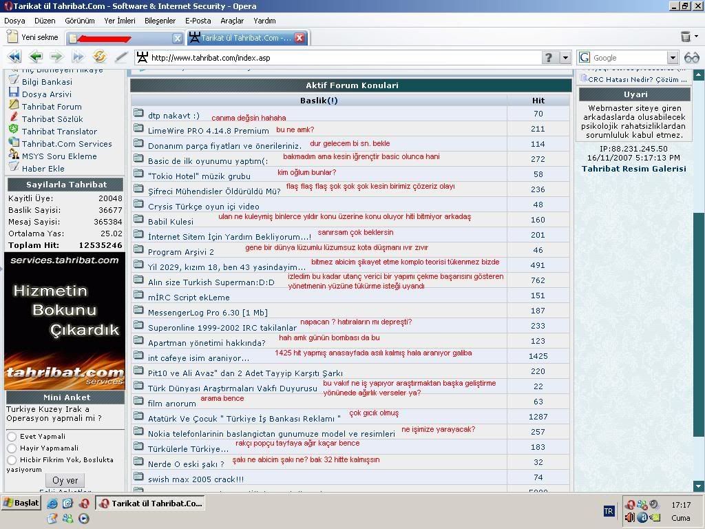Open the Bileşenler menu

coord(160,21)
